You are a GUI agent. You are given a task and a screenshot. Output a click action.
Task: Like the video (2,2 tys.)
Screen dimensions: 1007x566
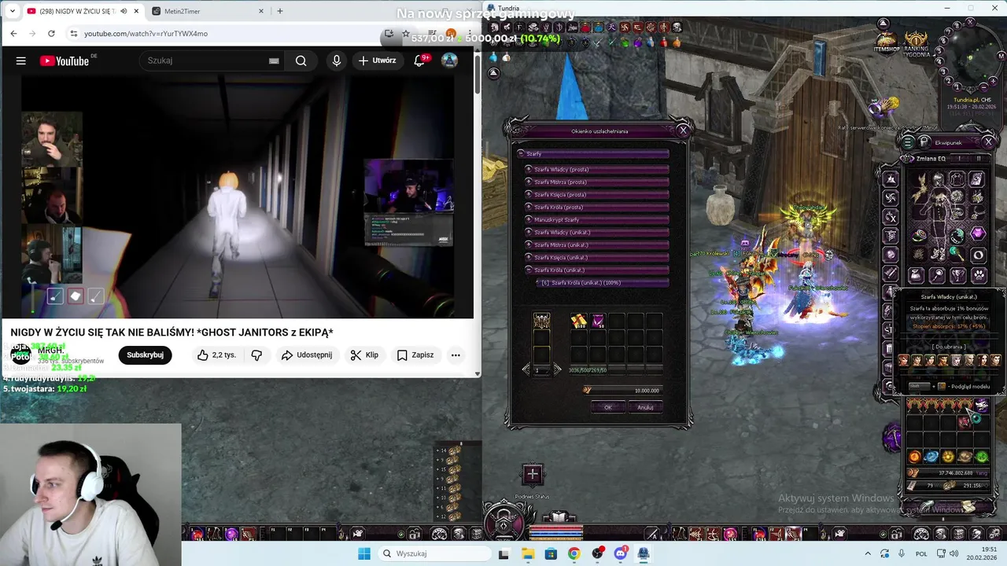216,355
